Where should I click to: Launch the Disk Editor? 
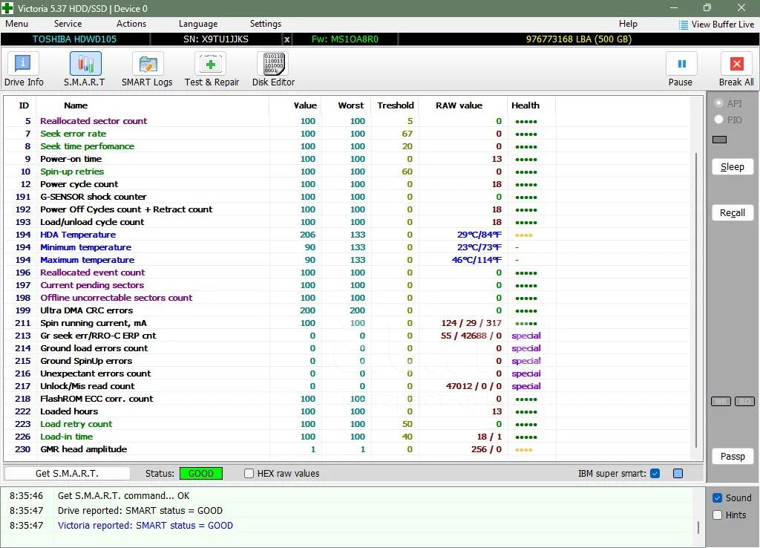(x=273, y=69)
